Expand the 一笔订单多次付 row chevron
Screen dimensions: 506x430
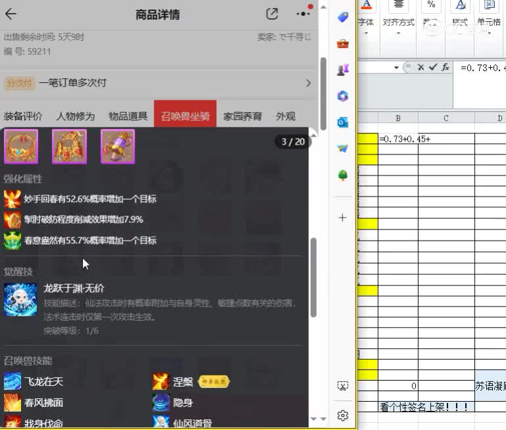point(308,83)
